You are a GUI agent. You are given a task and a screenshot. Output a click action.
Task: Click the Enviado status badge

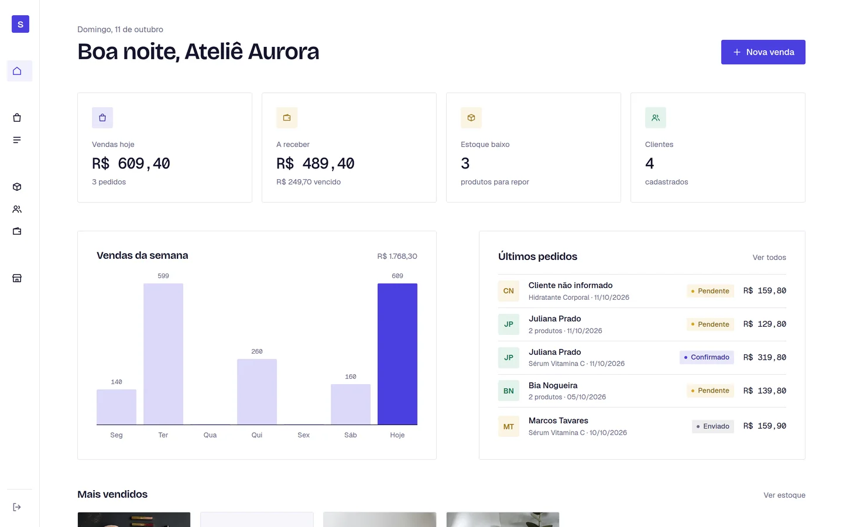713,426
